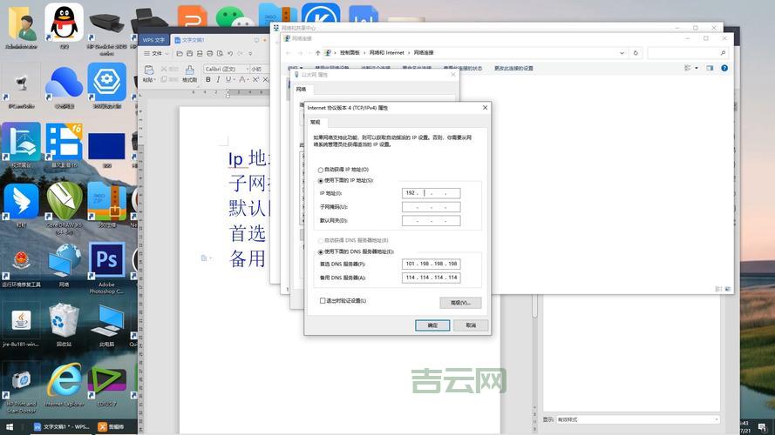Open the Recycle Bin desktop icon
The width and height of the screenshot is (775, 435).
(64, 322)
